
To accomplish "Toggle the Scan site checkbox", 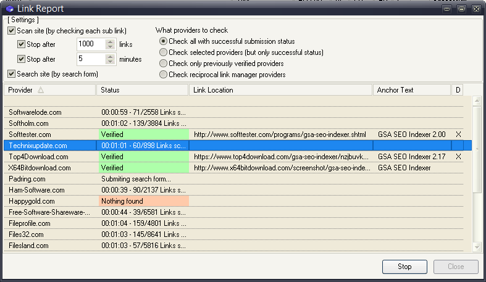I will 12,31.
